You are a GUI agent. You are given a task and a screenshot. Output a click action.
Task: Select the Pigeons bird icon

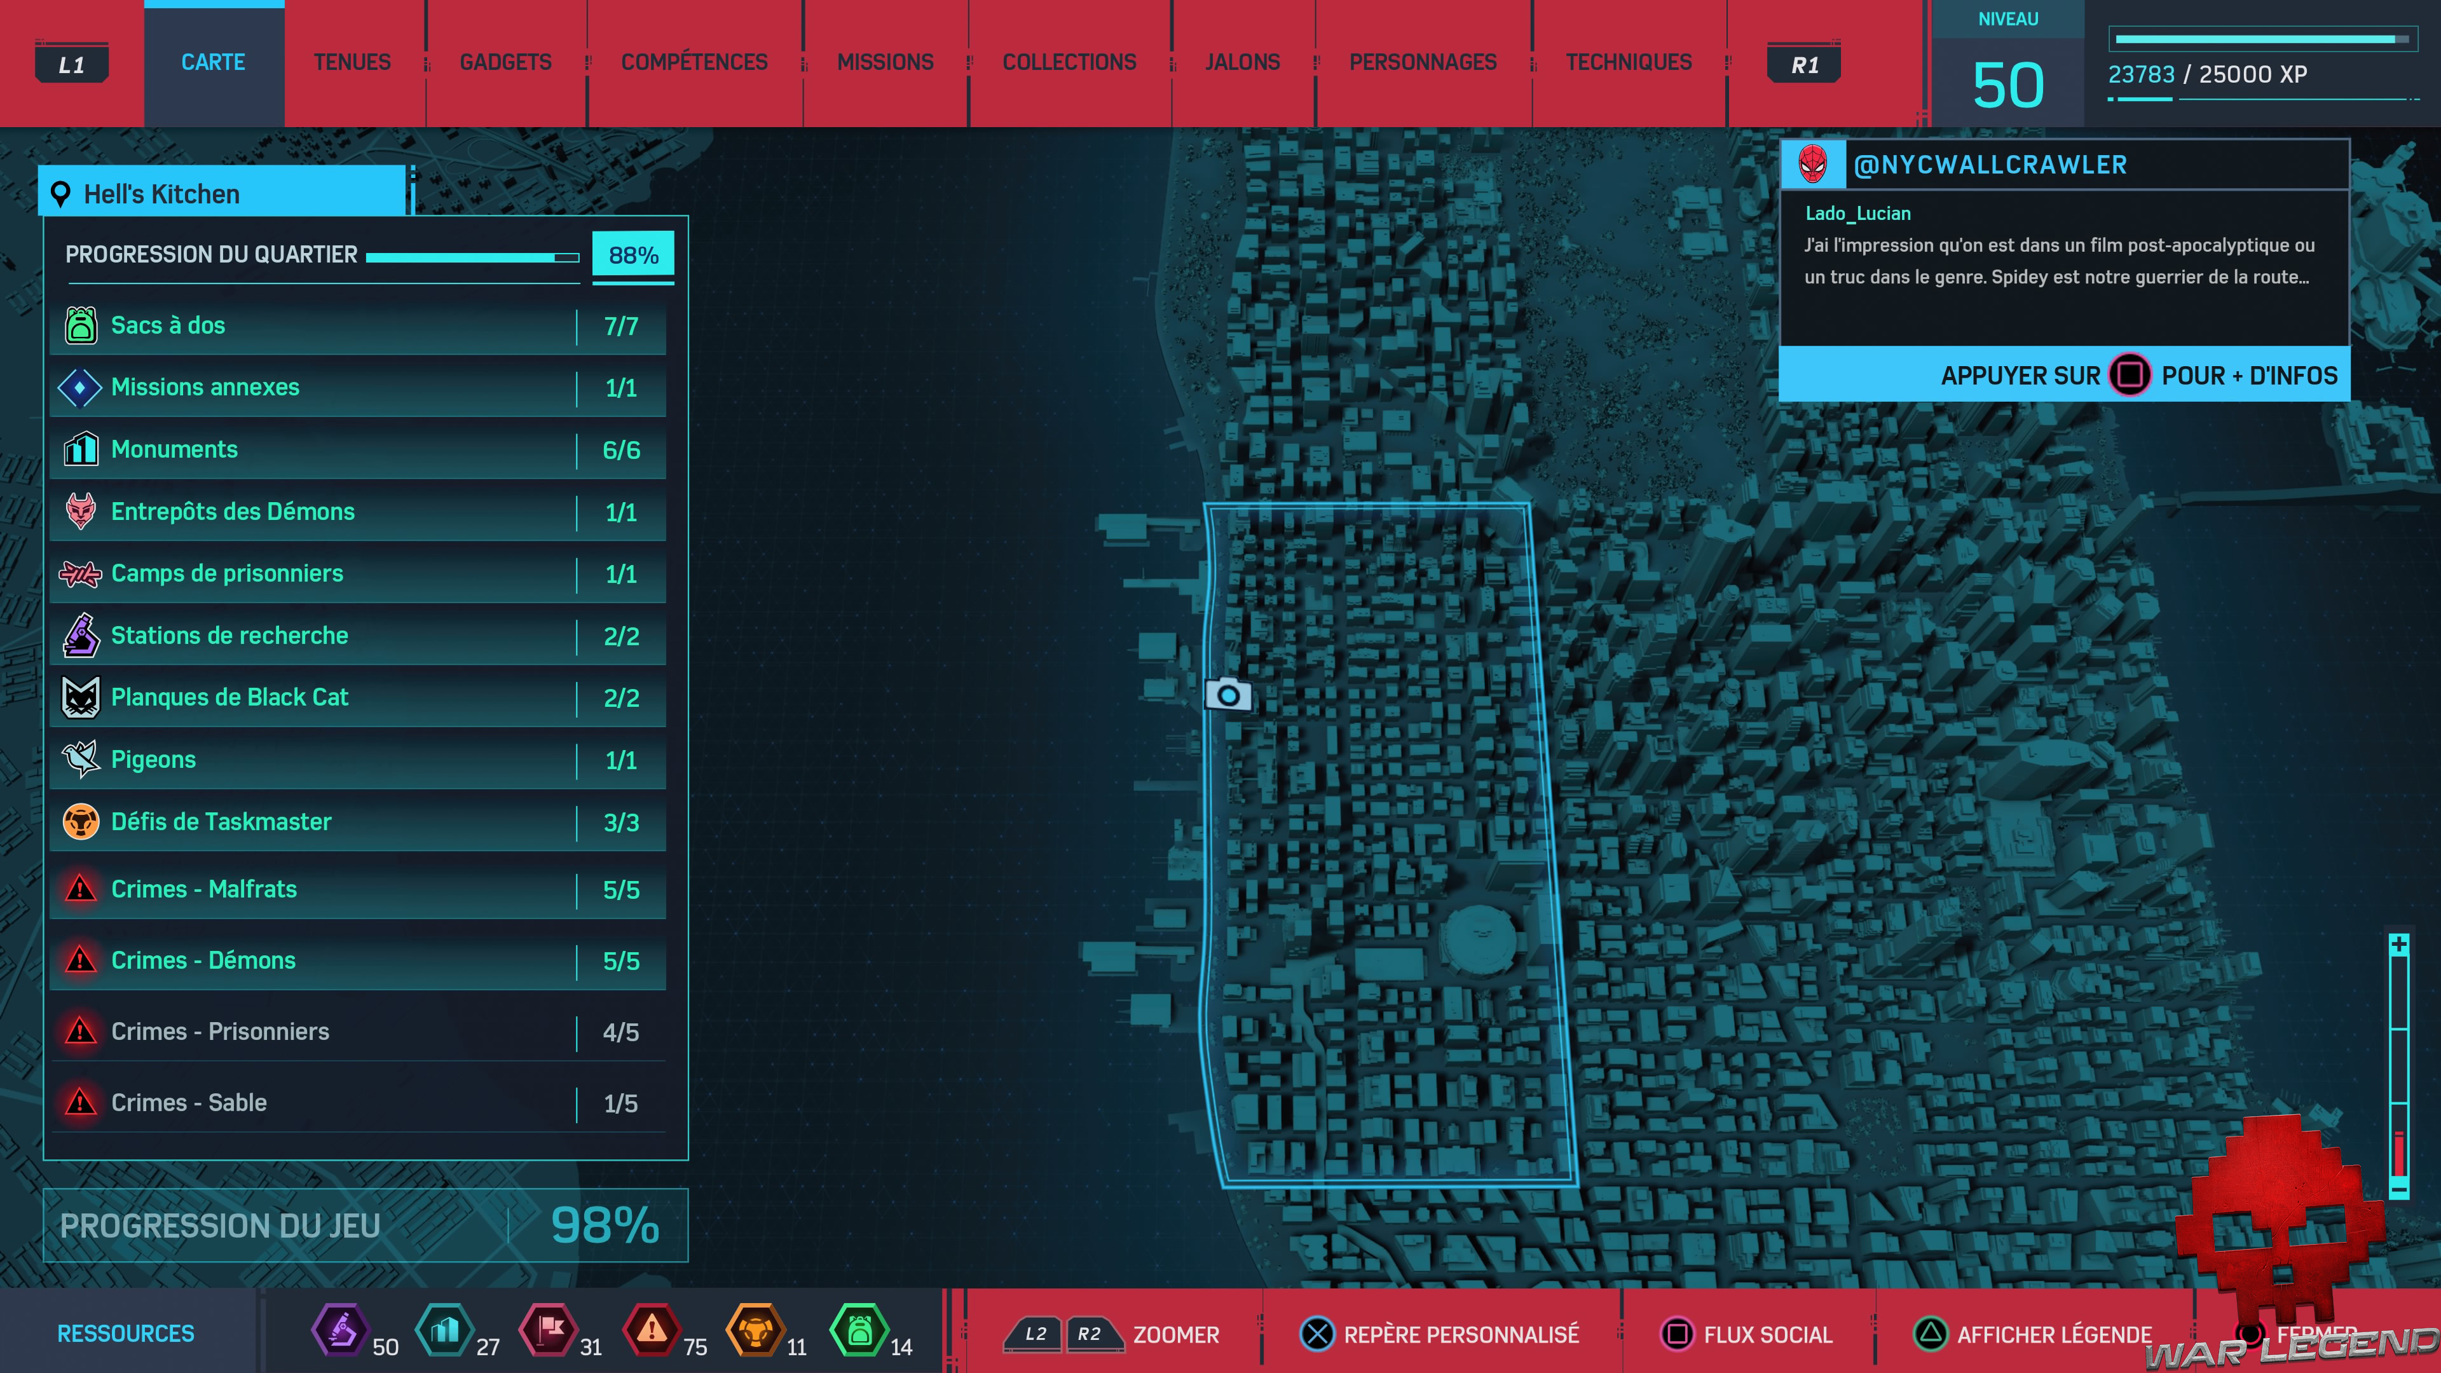click(81, 759)
